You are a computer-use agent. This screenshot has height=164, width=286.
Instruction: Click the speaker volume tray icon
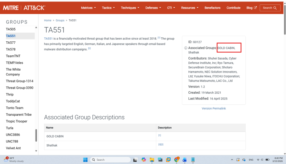[x=262, y=160]
